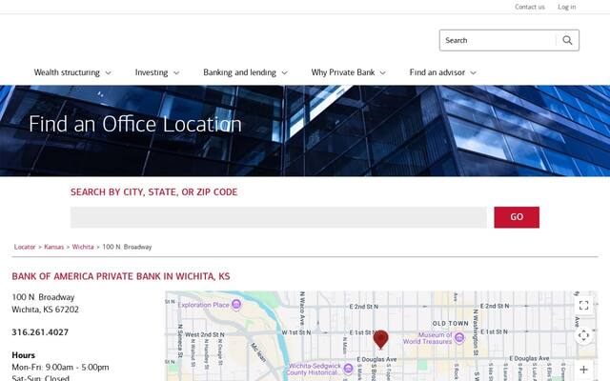
Task: Click the city, state, or ZIP search field
Action: point(278,217)
